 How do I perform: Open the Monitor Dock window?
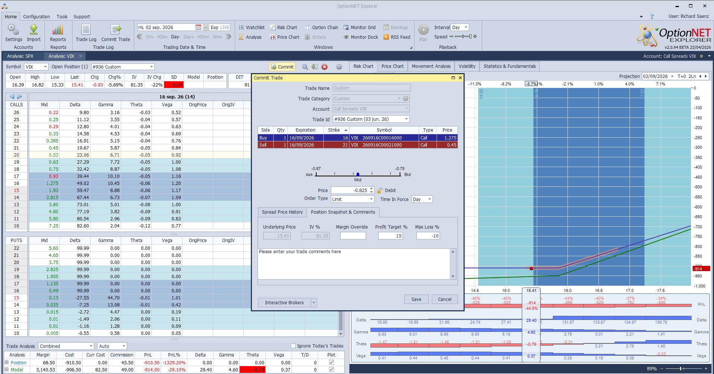[361, 37]
